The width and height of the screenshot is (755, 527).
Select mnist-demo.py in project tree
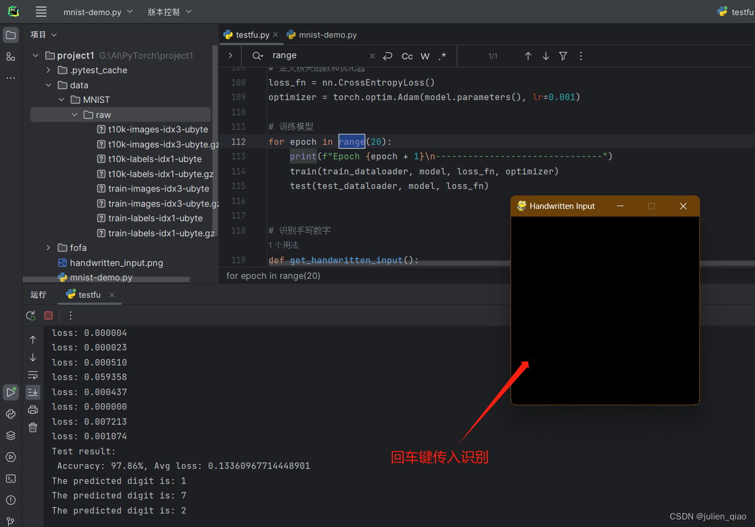(95, 277)
